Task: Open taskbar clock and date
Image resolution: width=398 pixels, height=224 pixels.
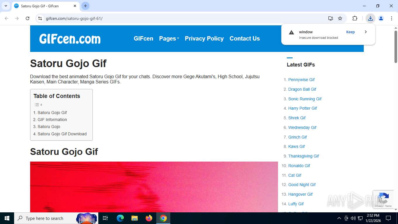Action: 373,218
